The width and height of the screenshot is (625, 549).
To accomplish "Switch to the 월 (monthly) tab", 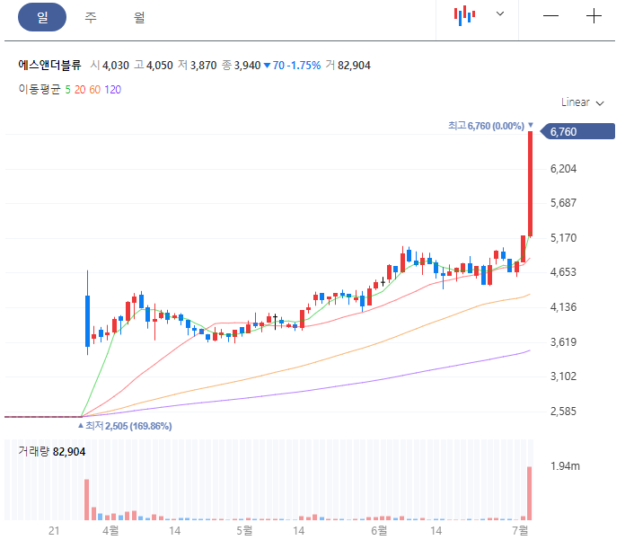I will pyautogui.click(x=139, y=17).
